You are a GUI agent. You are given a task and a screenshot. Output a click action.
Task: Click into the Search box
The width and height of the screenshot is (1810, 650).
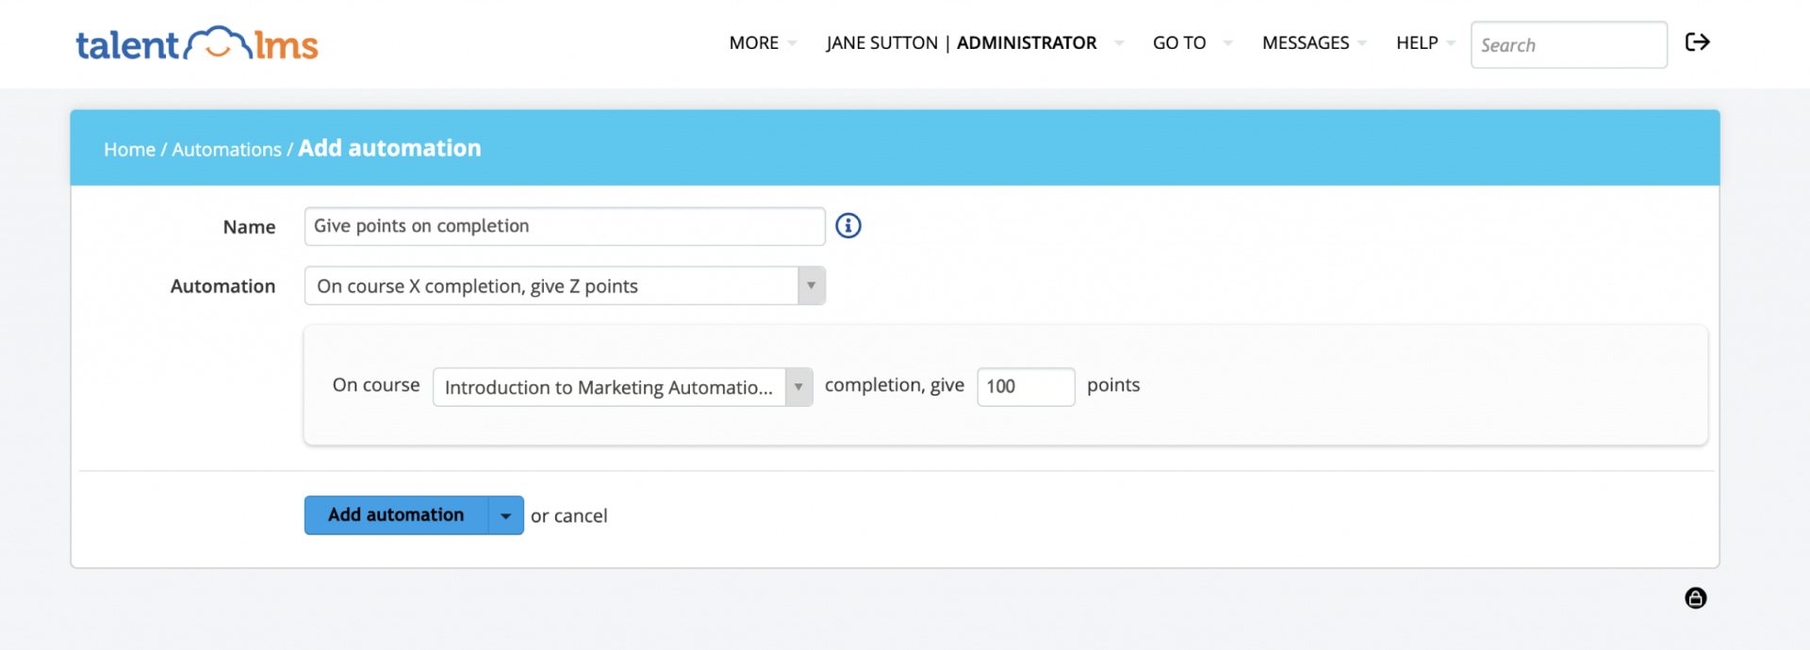pos(1568,45)
